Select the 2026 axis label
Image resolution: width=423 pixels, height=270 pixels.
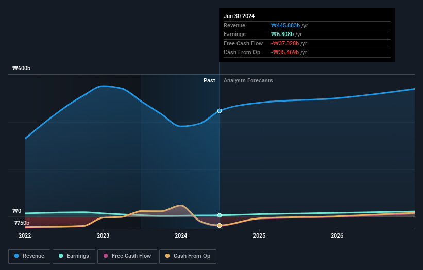point(337,236)
